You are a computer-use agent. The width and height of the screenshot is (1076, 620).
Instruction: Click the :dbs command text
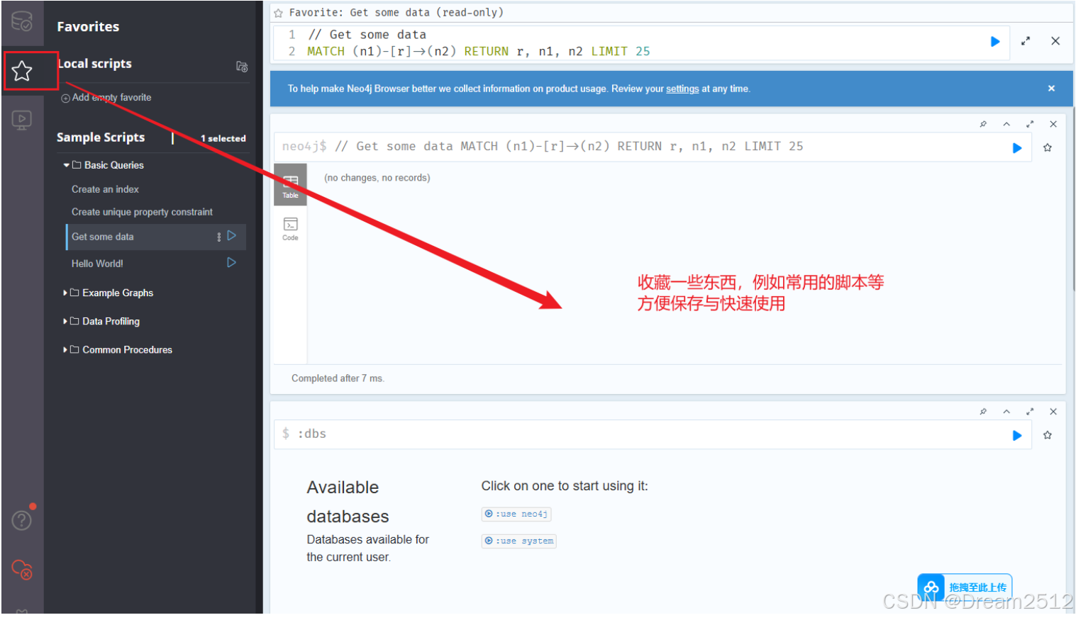click(311, 434)
